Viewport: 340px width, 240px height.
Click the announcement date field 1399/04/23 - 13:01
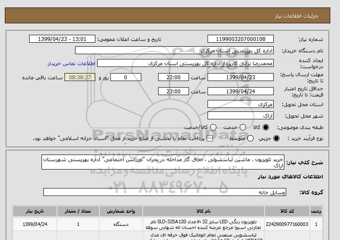point(62,39)
